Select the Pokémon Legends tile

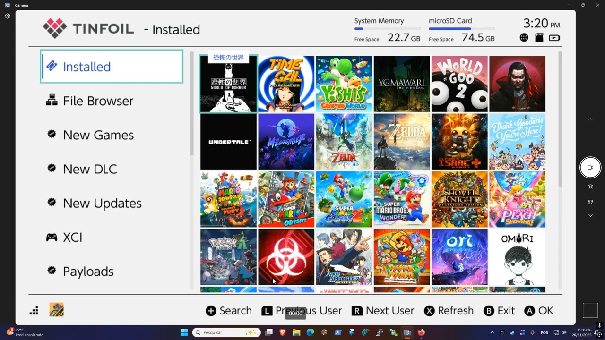pyautogui.click(x=228, y=257)
